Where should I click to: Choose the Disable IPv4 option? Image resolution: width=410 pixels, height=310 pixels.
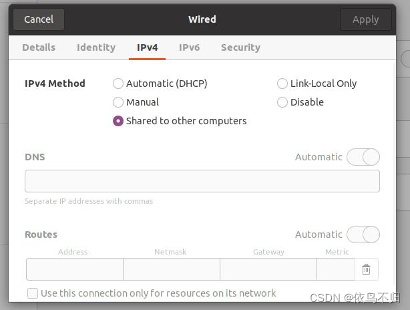coord(282,102)
